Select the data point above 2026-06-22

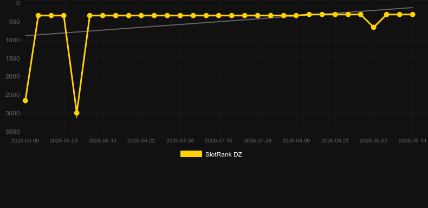141,16
